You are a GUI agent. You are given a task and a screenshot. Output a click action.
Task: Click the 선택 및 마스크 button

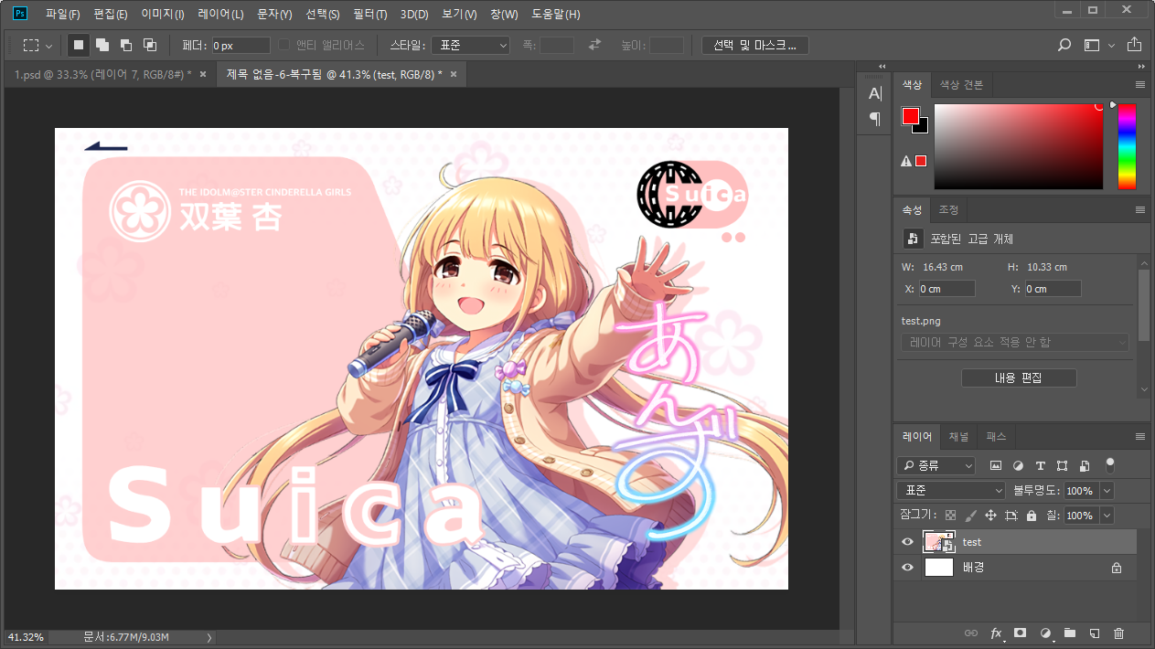pyautogui.click(x=755, y=45)
